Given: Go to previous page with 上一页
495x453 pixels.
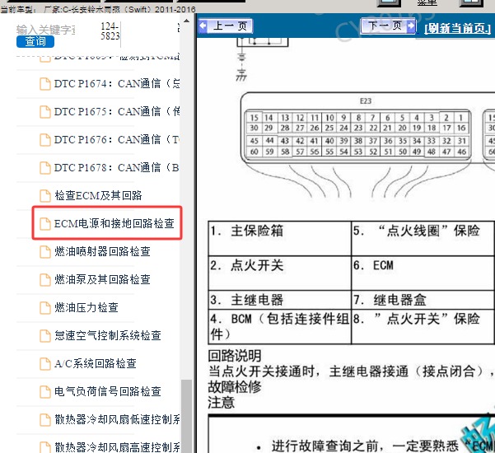Looking at the screenshot, I should 226,26.
